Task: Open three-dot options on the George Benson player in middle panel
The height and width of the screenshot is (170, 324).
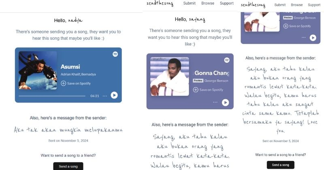Action: (215, 102)
